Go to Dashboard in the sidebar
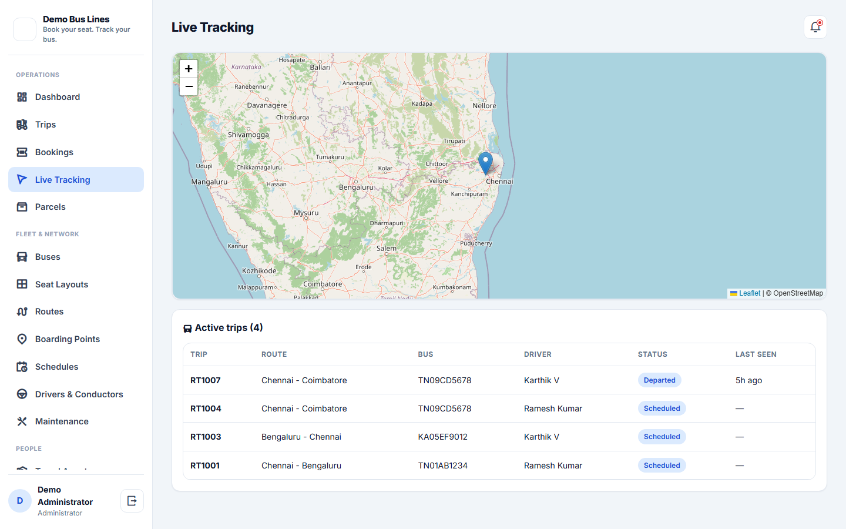 [76, 97]
